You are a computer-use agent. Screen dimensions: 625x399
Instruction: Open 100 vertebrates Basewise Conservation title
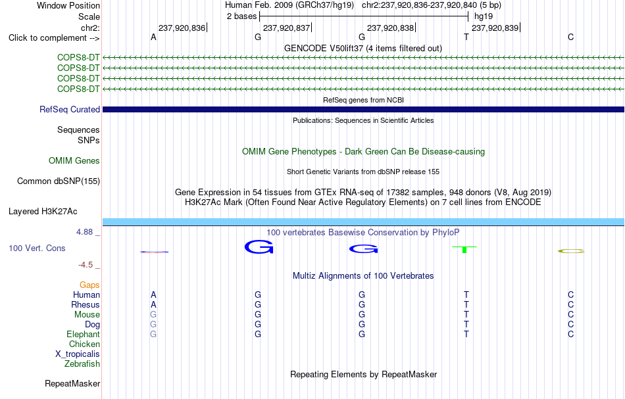(x=363, y=232)
